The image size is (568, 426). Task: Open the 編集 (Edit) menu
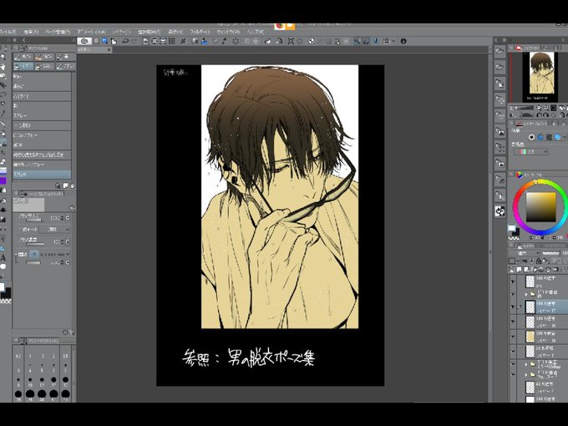tap(31, 33)
